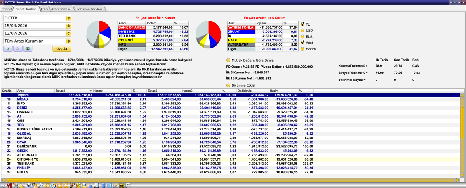
Task: Select the EUR currency option
Action: (x=303, y=36)
